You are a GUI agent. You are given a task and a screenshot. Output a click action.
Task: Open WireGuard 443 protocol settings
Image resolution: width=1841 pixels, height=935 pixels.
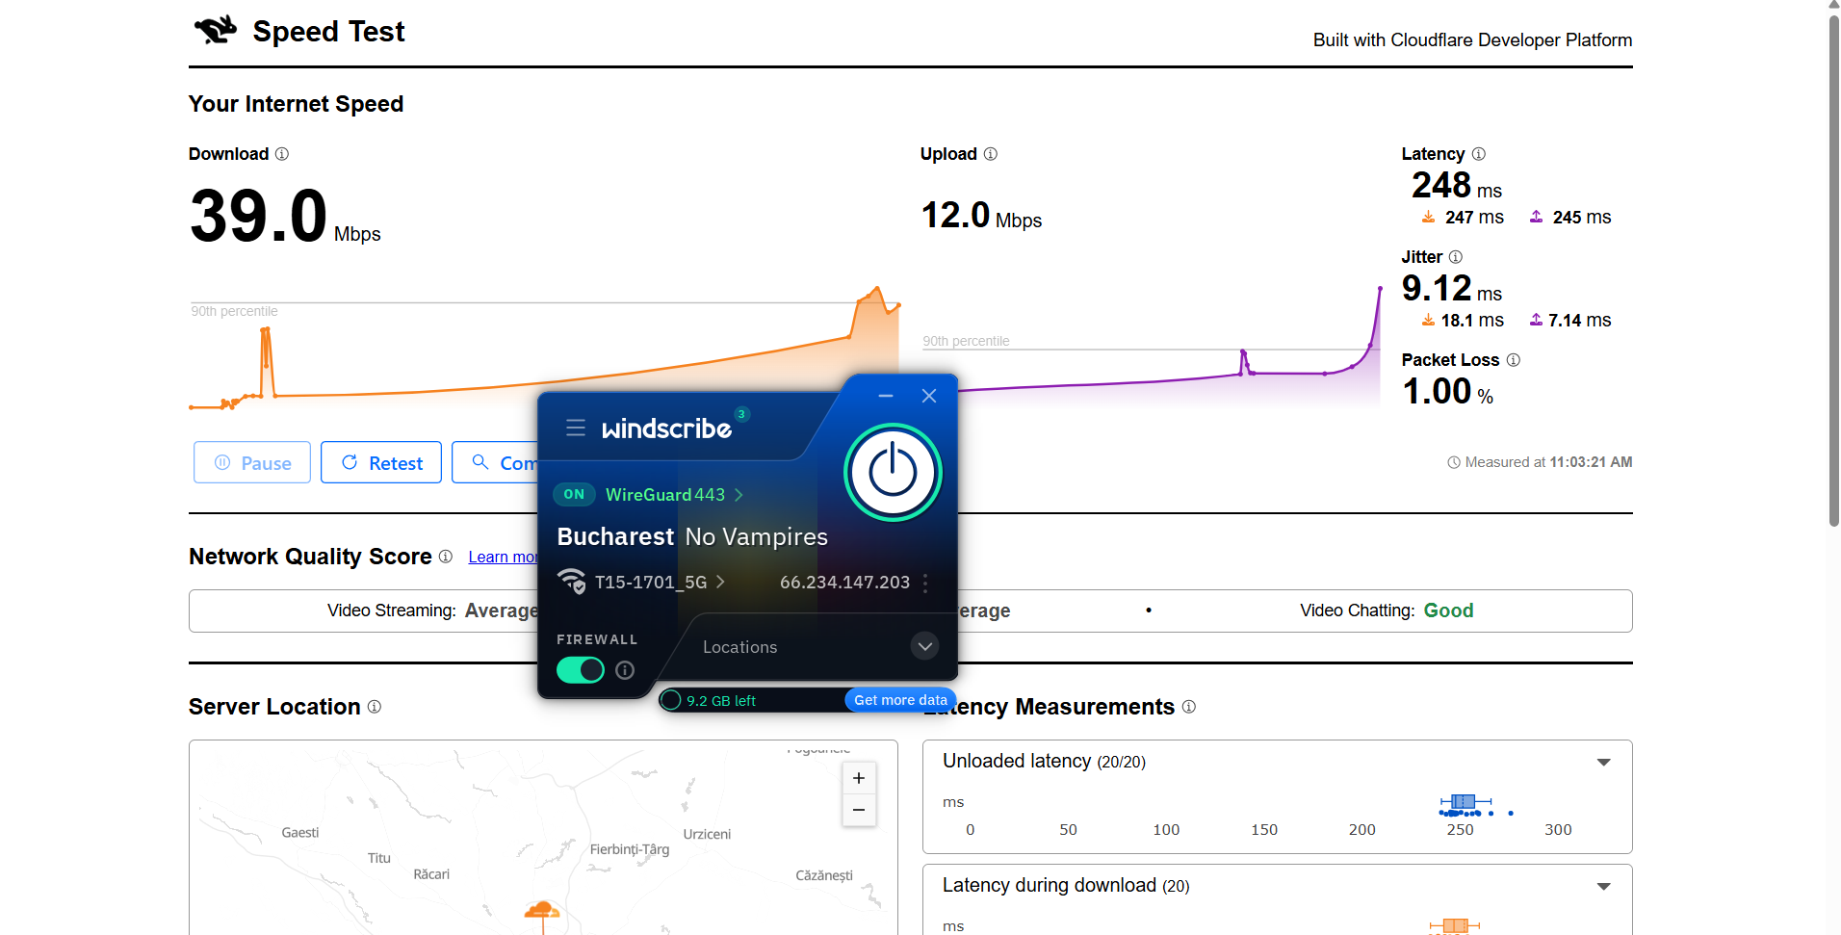pyautogui.click(x=674, y=495)
